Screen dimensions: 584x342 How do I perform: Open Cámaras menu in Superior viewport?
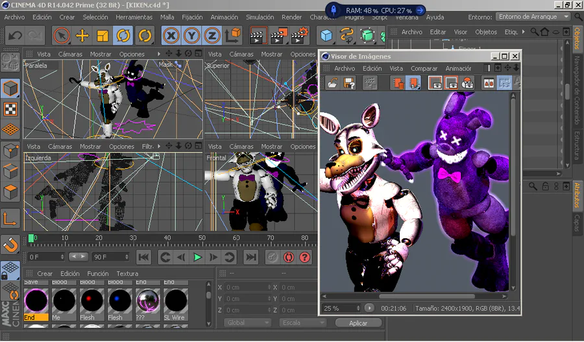[x=241, y=54]
